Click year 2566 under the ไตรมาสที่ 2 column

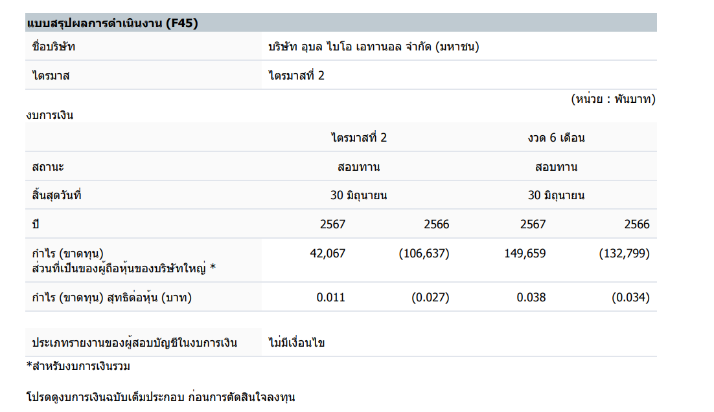436,224
